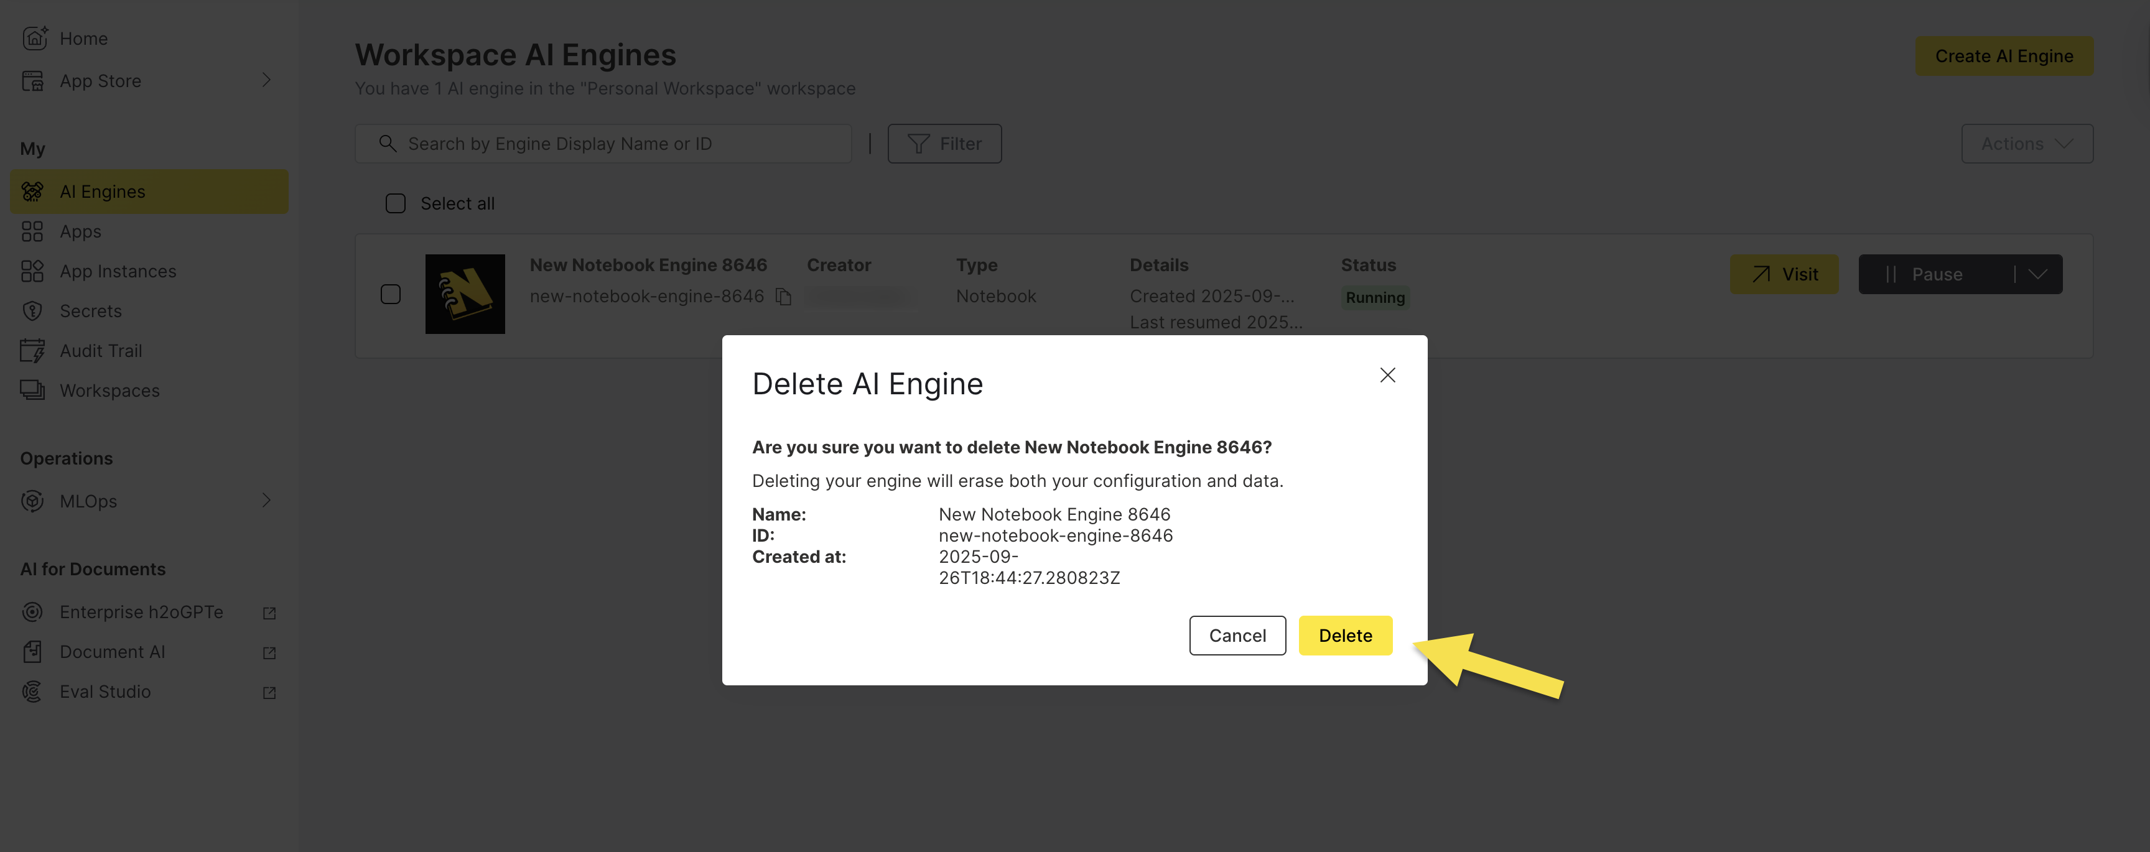Click Delete to confirm engine deletion

[x=1346, y=635]
